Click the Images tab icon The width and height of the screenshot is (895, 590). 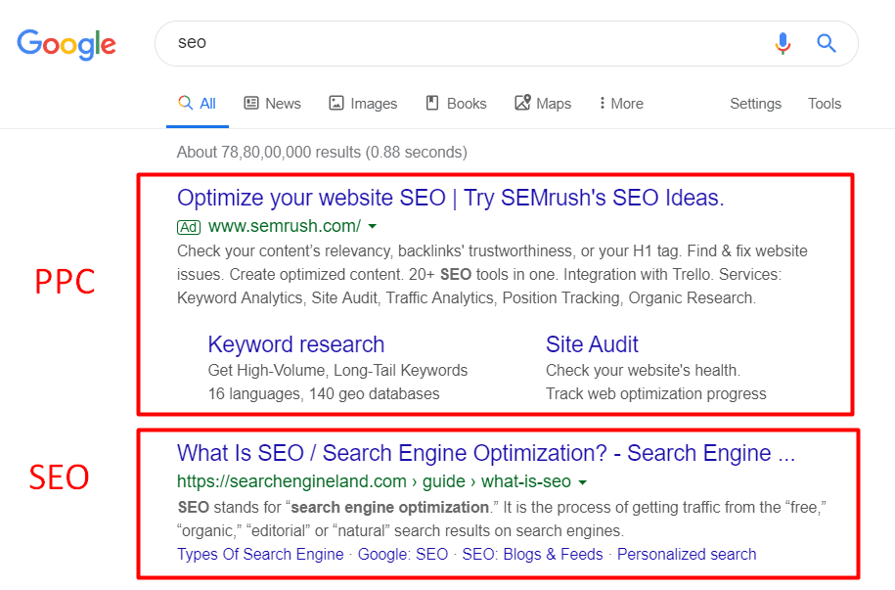click(336, 103)
